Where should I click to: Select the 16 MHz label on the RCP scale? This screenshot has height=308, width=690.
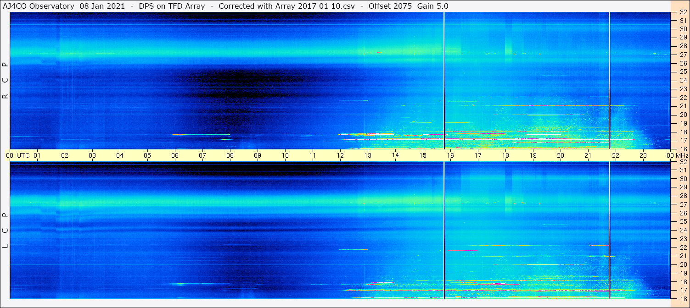(683, 148)
